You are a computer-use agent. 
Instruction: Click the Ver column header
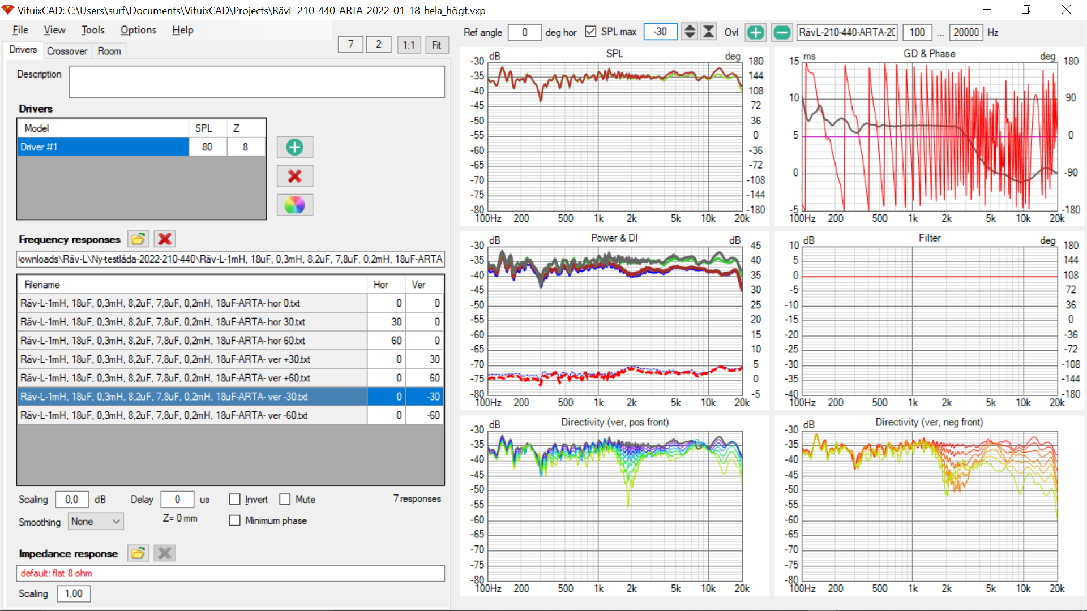point(424,285)
